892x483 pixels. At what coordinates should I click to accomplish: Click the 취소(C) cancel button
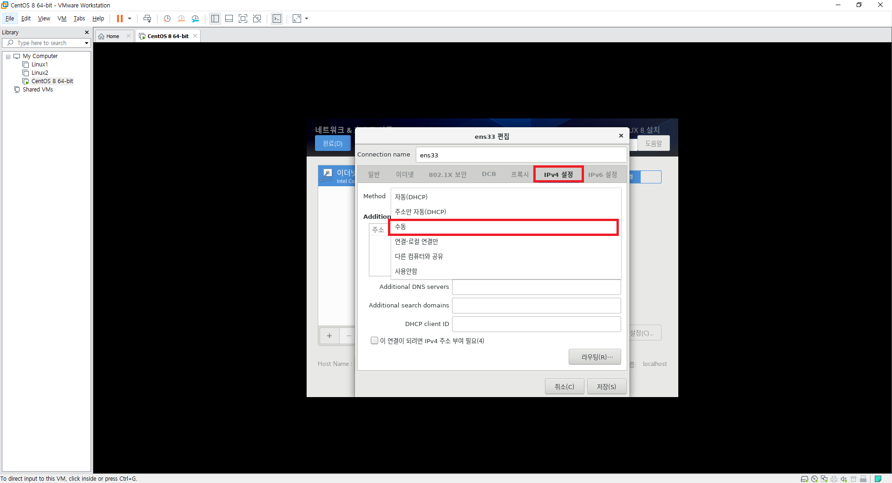tap(564, 386)
